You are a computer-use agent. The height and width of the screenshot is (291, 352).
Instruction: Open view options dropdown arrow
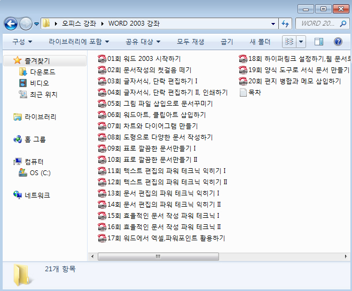[301, 42]
